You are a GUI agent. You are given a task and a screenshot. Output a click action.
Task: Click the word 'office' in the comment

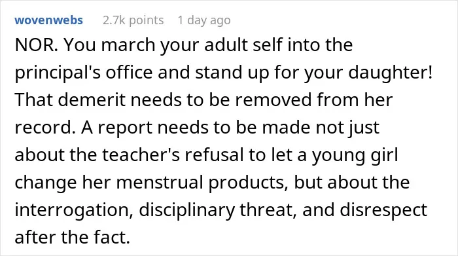click(129, 72)
